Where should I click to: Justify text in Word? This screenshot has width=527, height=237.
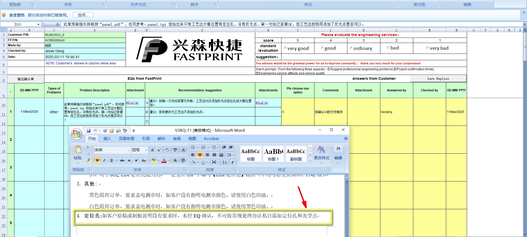214,155
